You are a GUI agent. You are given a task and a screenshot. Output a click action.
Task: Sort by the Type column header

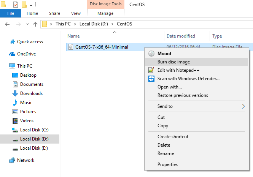[217, 36]
